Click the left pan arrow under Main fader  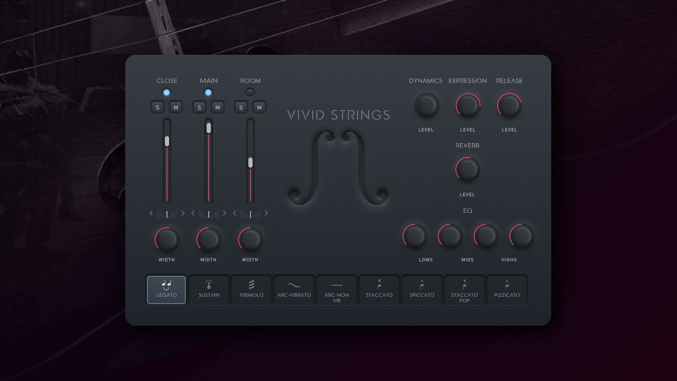[193, 213]
